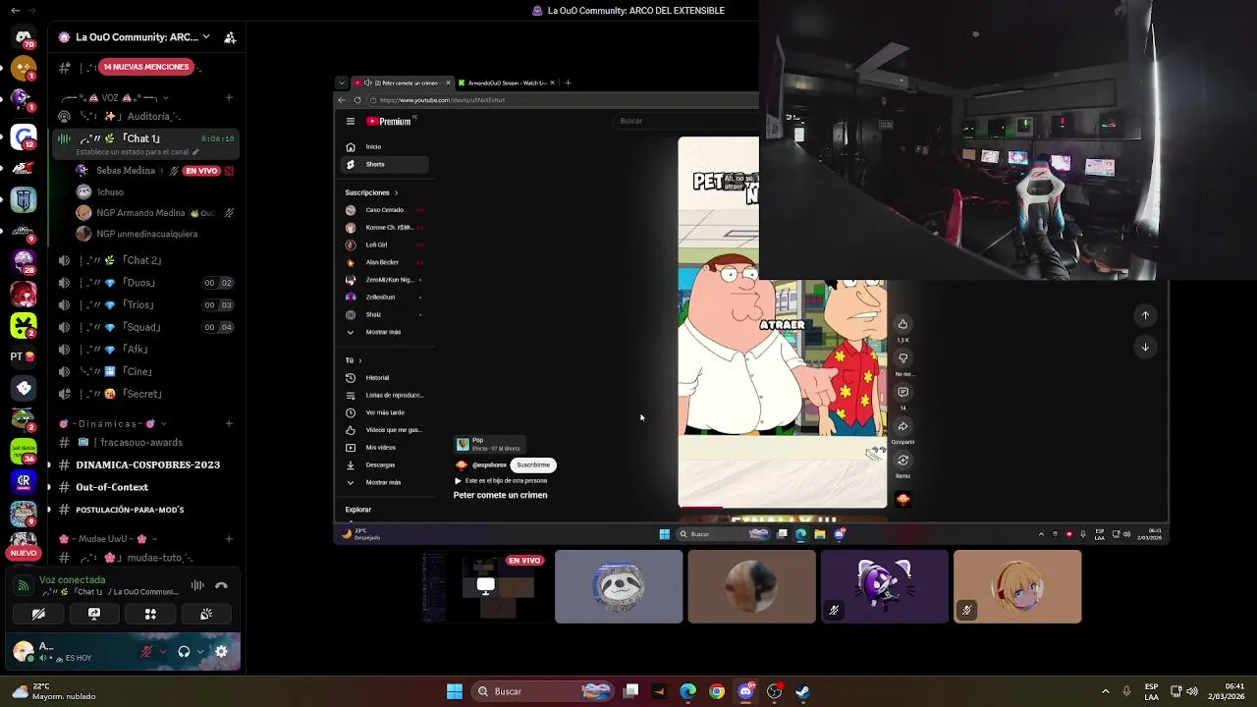Open the noise suppression waveform icon
This screenshot has width=1257, height=707.
[197, 585]
